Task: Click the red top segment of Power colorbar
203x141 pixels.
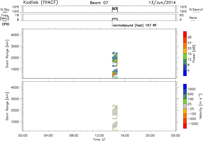Action: [185, 34]
